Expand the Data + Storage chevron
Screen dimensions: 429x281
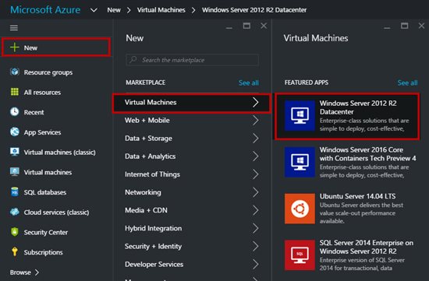click(256, 139)
